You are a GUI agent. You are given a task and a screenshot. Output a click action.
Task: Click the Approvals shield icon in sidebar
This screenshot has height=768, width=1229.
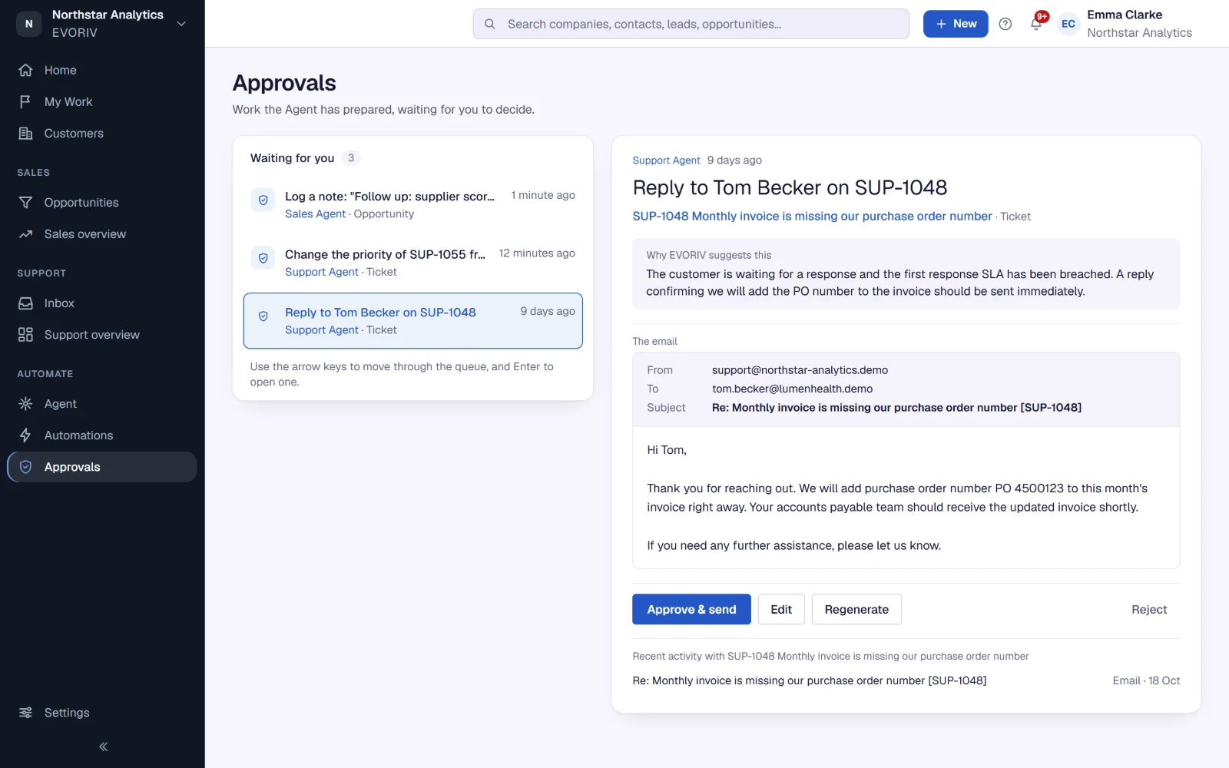[x=25, y=466]
